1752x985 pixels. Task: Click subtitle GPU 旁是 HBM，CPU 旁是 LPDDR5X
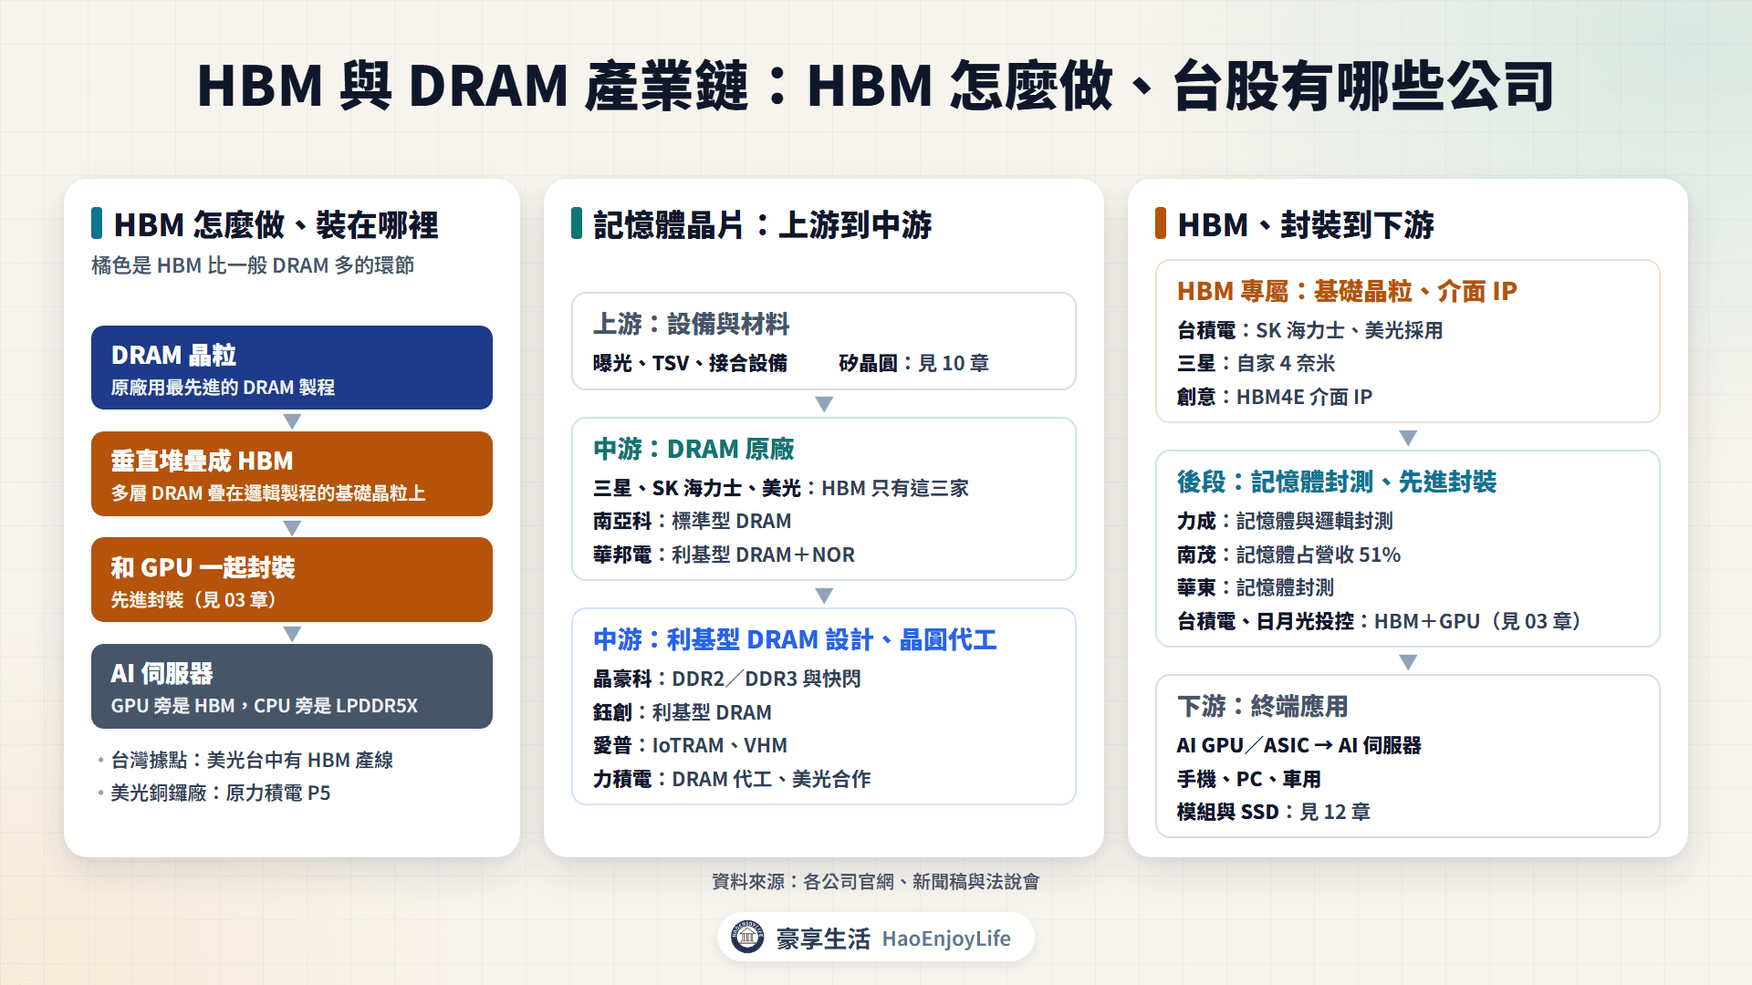click(x=265, y=705)
